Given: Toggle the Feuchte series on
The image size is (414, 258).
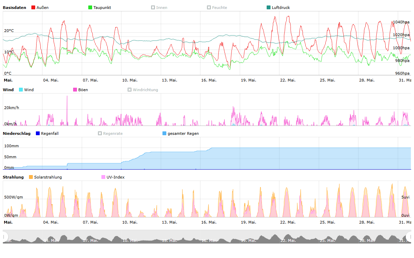Looking at the screenshot, I should 217,8.
